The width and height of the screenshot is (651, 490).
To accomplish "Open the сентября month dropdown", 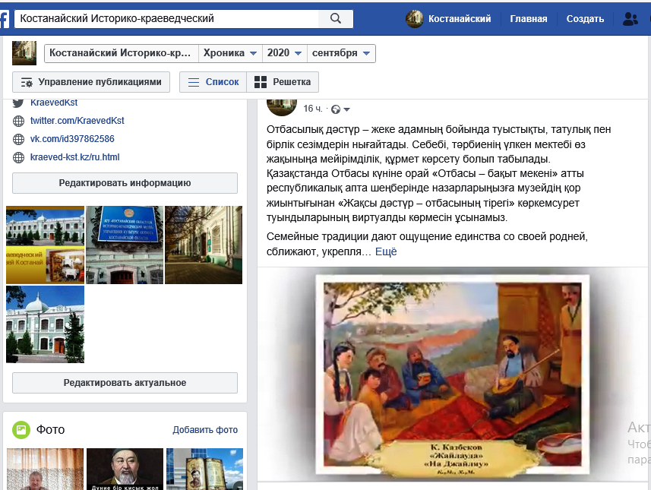I will [341, 53].
